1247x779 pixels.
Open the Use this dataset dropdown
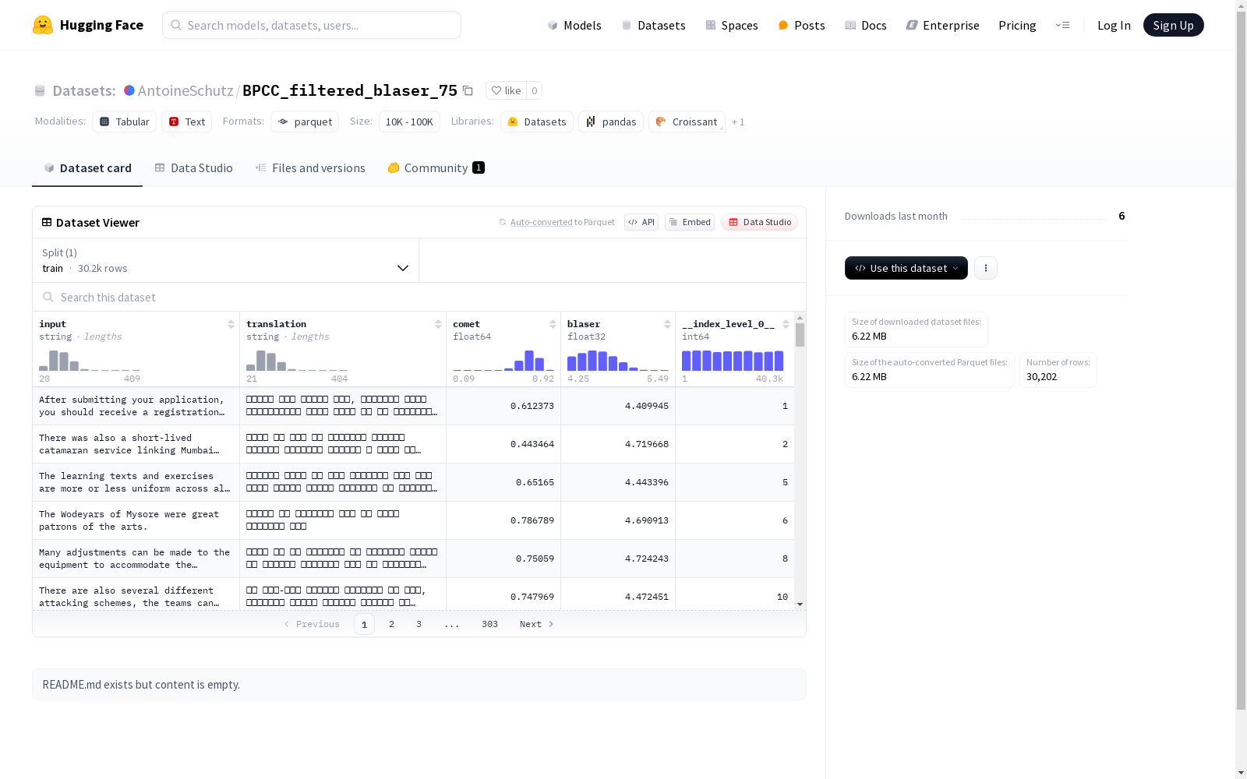(x=906, y=268)
